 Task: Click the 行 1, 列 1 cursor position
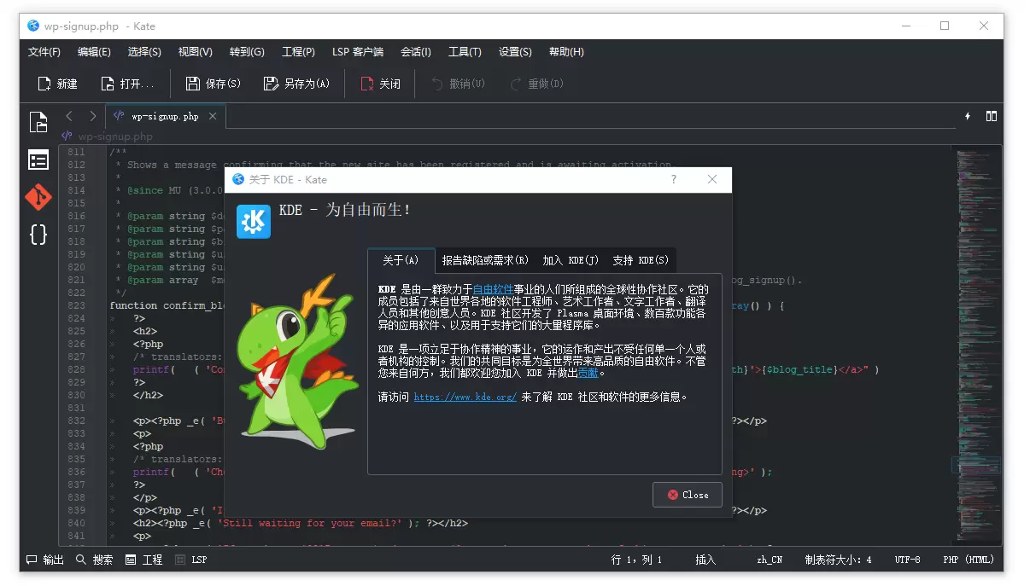pyautogui.click(x=637, y=560)
